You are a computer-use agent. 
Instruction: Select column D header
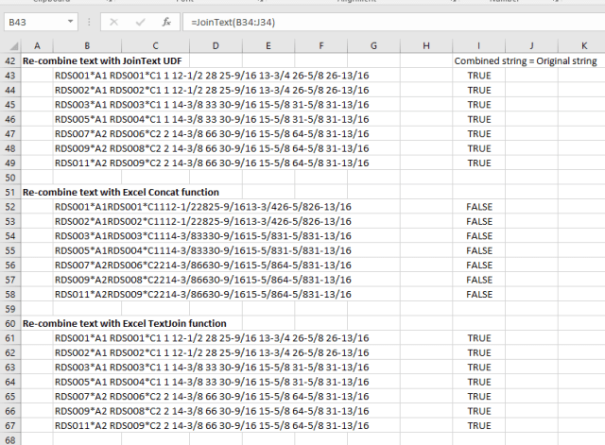(216, 45)
